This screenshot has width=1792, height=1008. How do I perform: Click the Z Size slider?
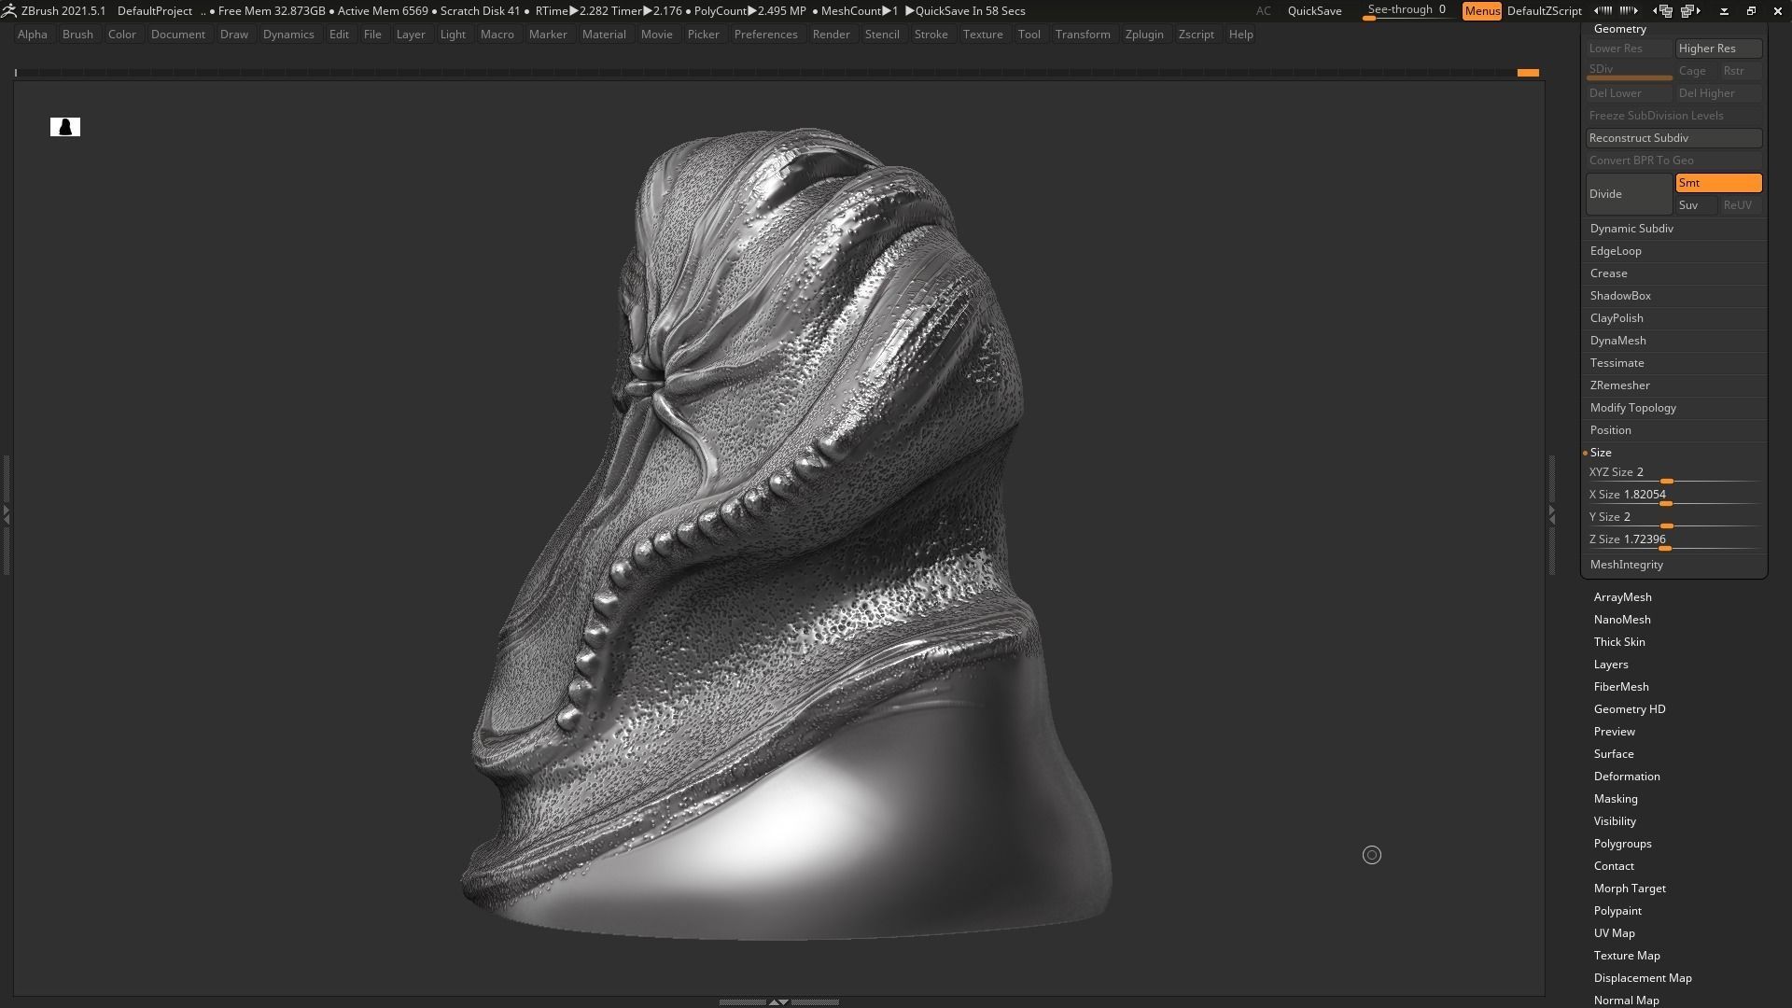(1673, 540)
